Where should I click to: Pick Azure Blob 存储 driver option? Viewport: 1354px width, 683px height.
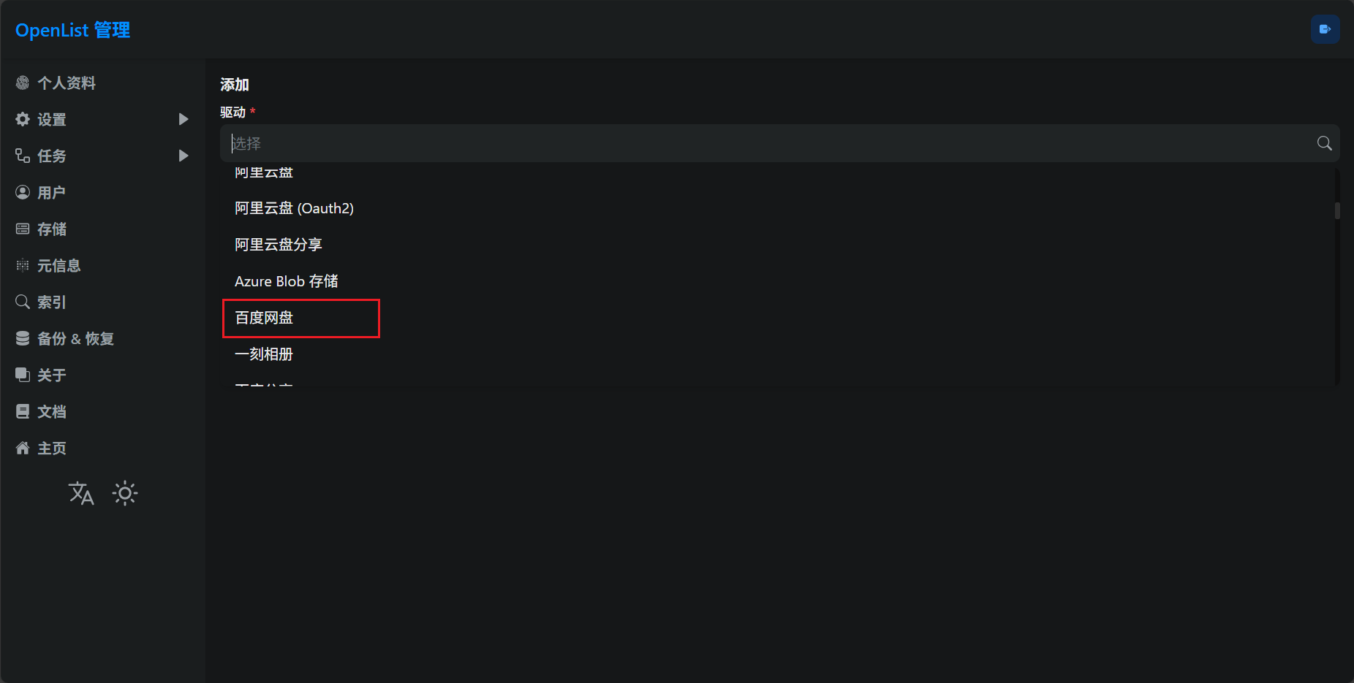(286, 282)
